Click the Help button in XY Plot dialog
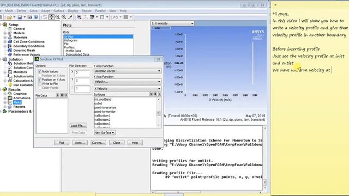Viewport: 349px width, 196px height. pos(135,143)
